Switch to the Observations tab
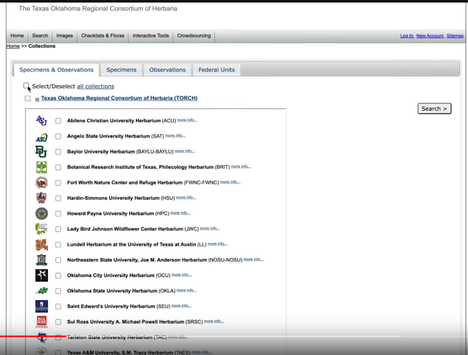Image resolution: width=468 pixels, height=355 pixels. tap(168, 70)
